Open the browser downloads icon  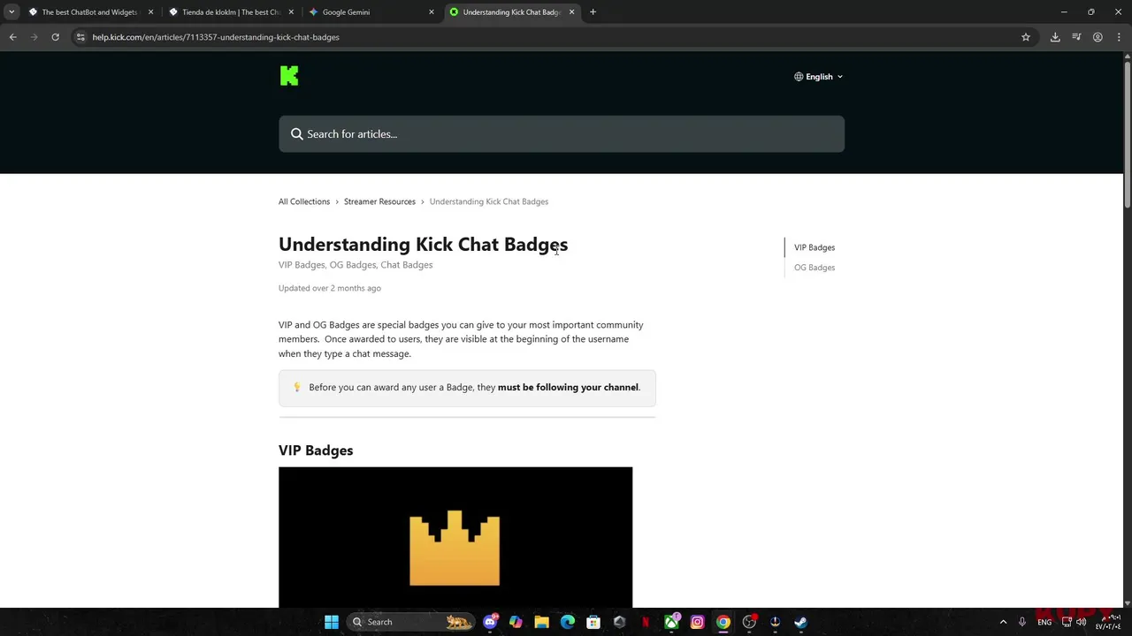click(1055, 37)
